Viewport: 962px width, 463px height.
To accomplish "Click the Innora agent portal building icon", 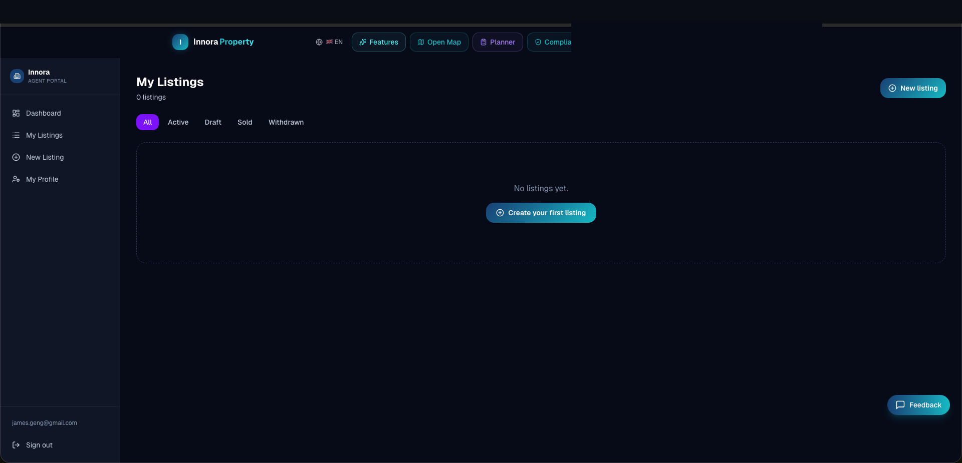I will pyautogui.click(x=17, y=76).
